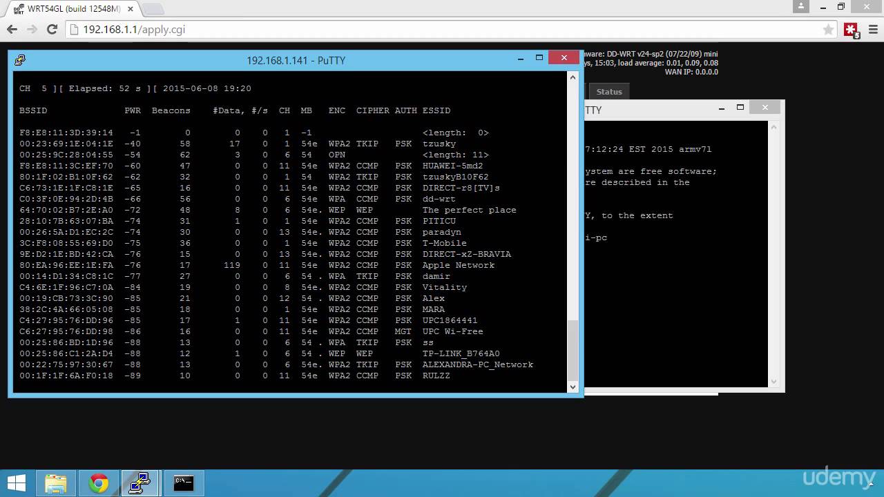
Task: Click the paradyn ESSID entry
Action: click(x=442, y=232)
